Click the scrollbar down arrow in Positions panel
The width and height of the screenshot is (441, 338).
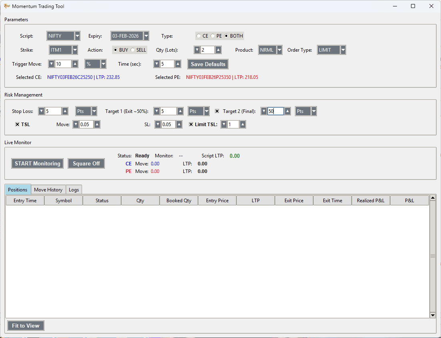pyautogui.click(x=433, y=315)
